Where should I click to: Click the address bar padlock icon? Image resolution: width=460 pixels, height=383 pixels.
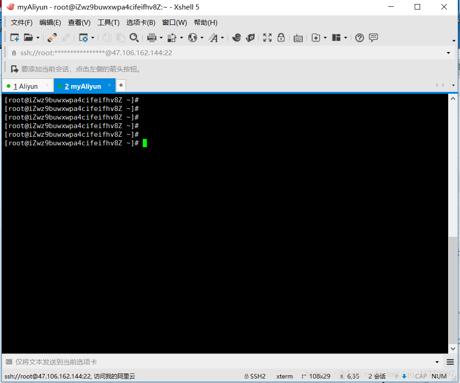[x=14, y=53]
